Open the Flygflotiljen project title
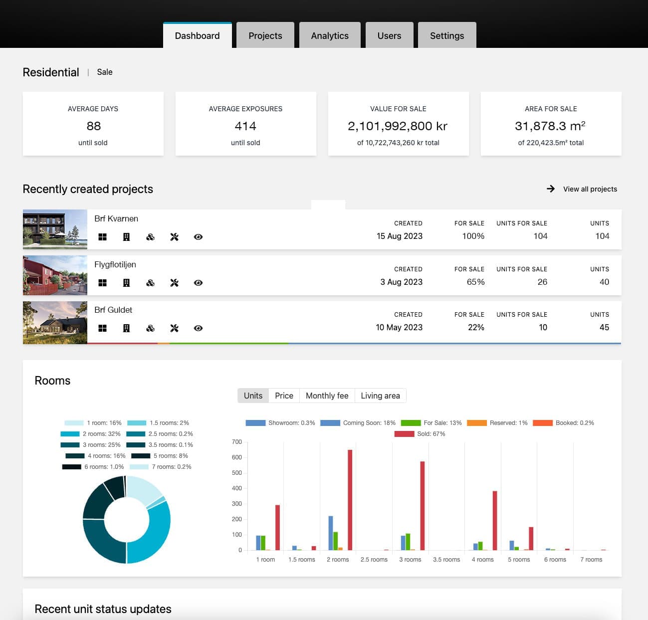 [x=115, y=264]
